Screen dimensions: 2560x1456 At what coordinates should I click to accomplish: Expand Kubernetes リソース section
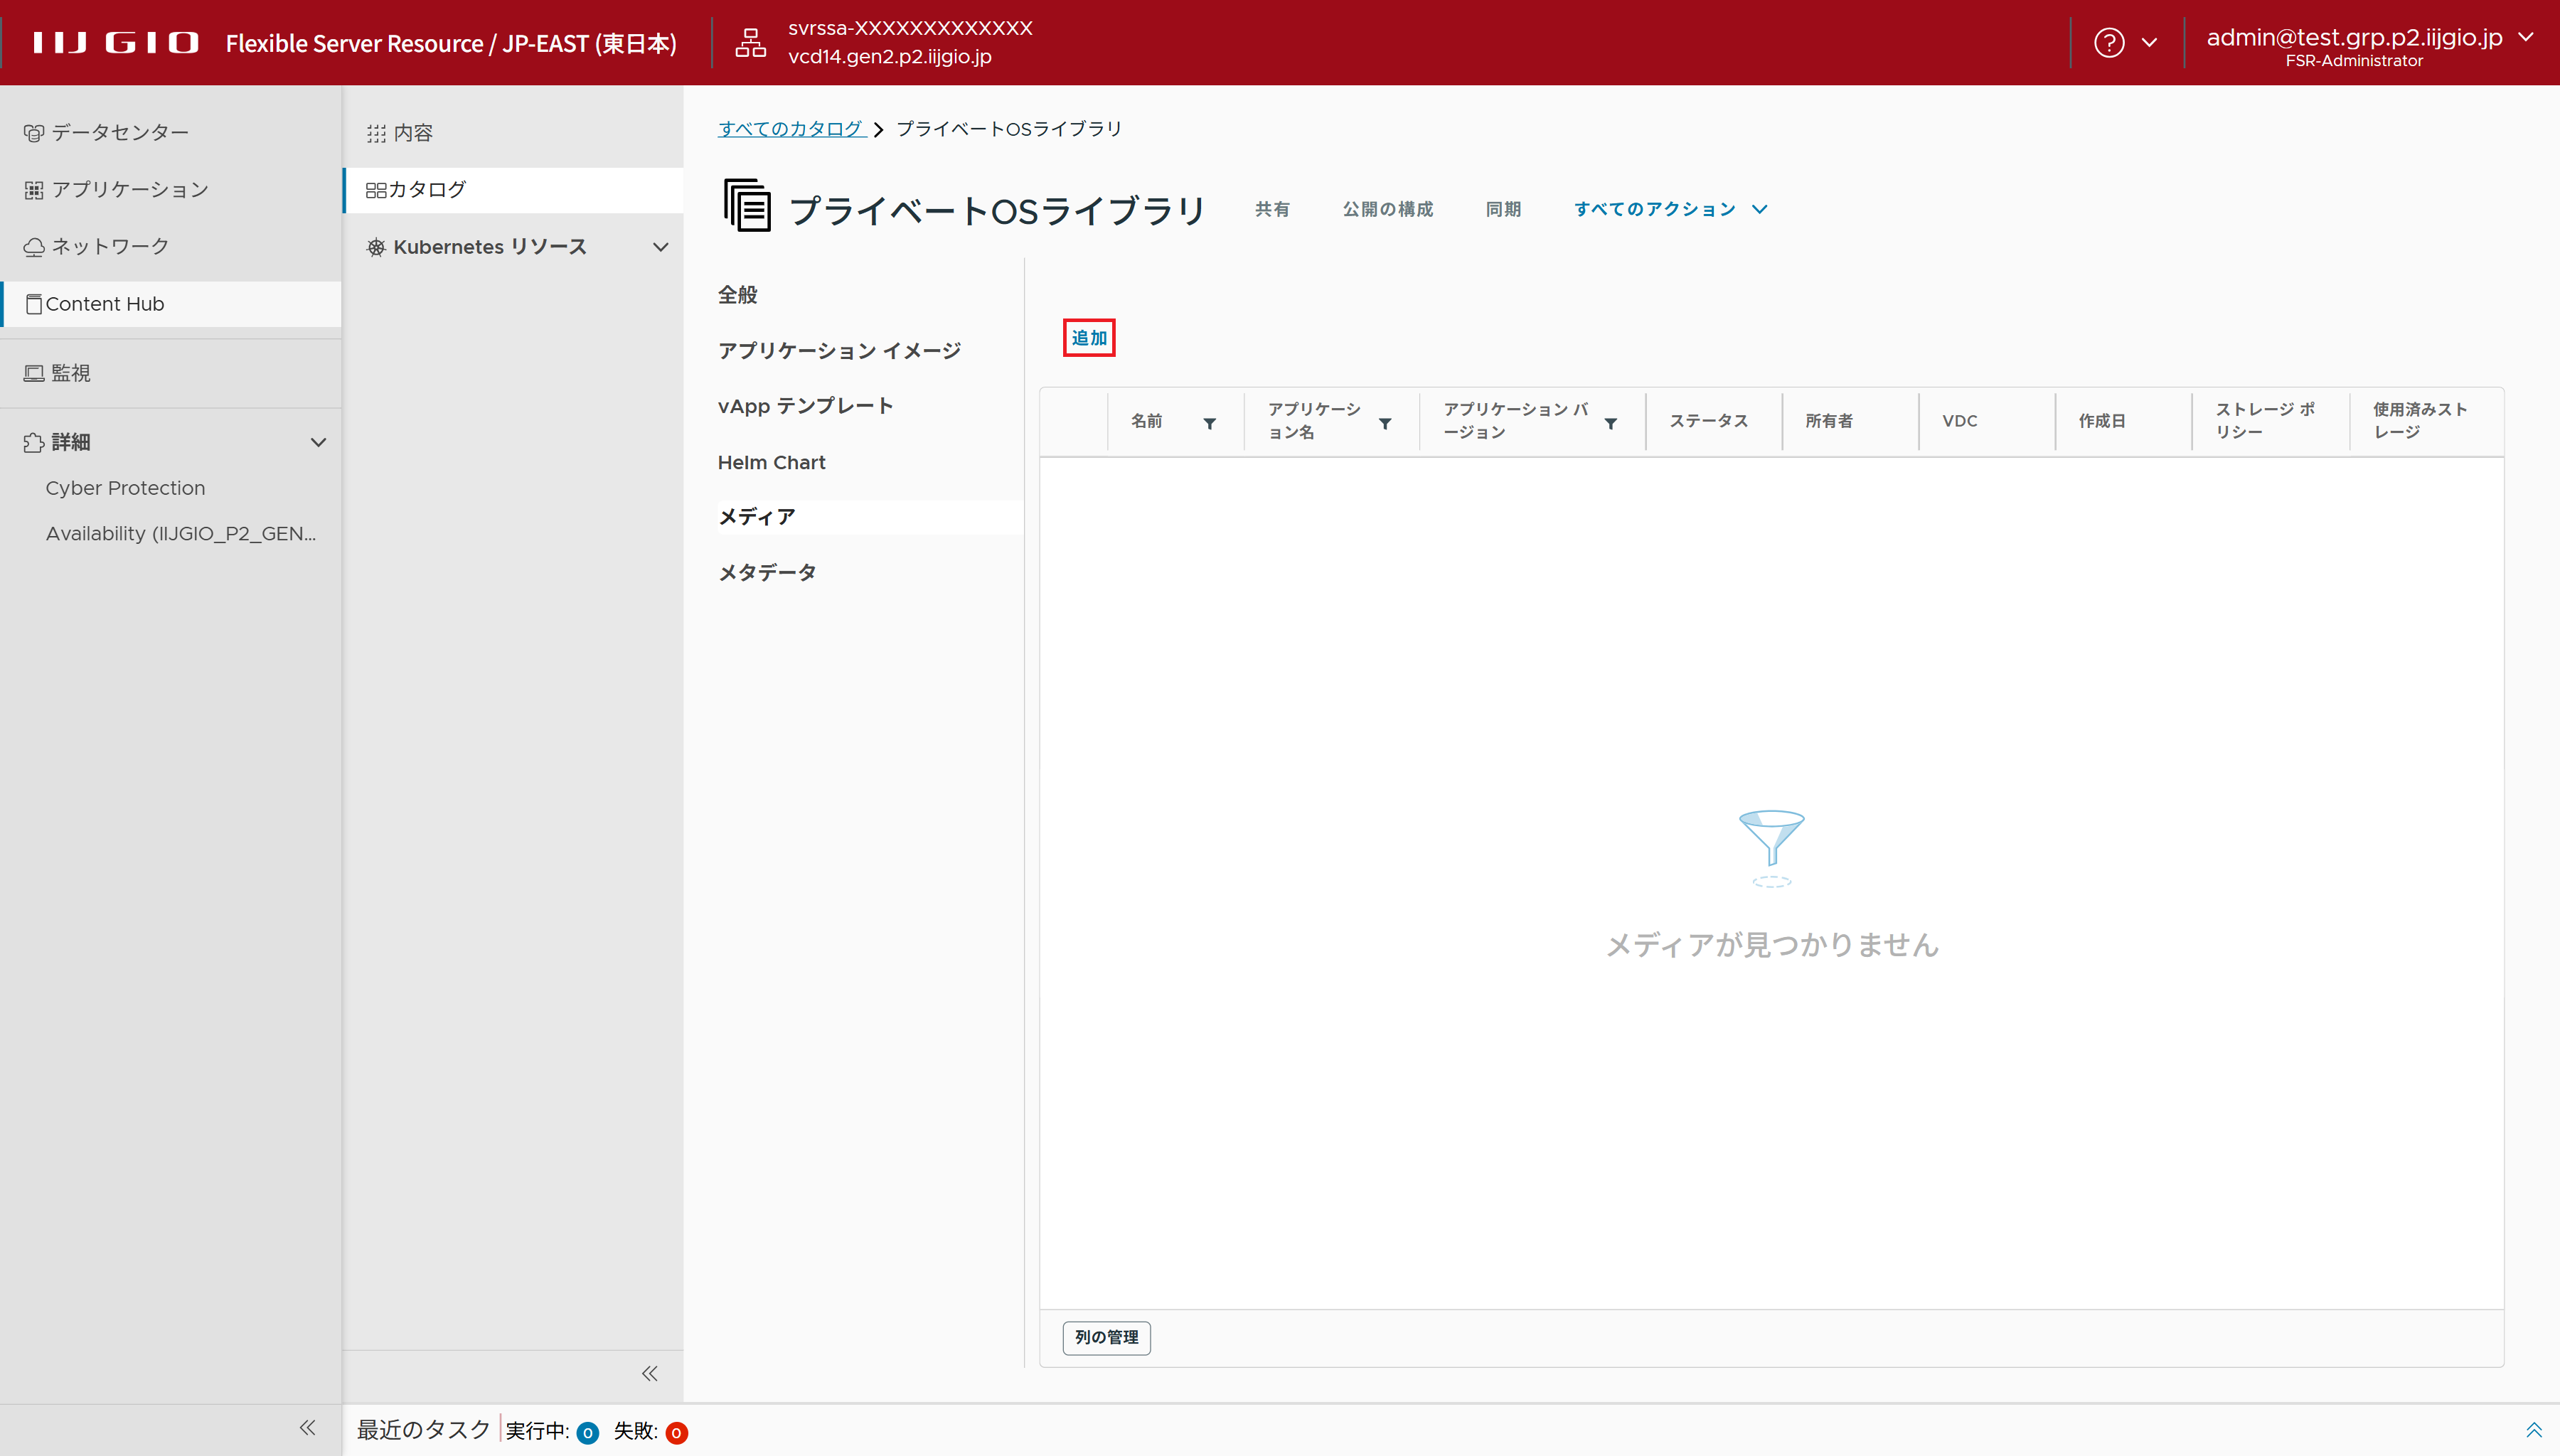coord(660,247)
